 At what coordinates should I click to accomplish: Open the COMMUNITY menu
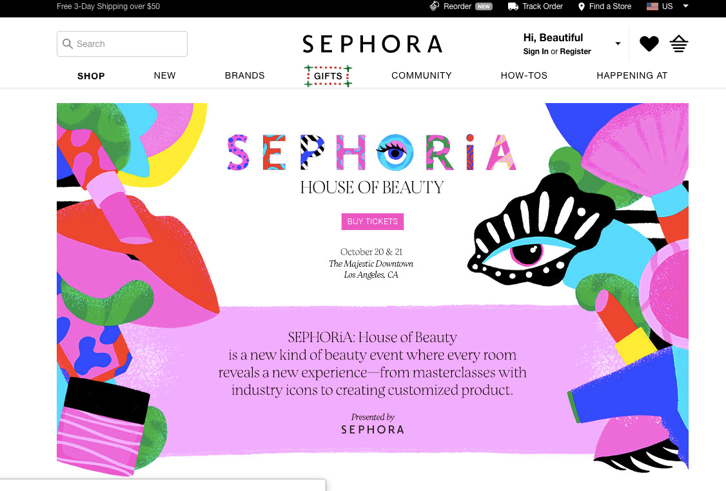pos(421,75)
